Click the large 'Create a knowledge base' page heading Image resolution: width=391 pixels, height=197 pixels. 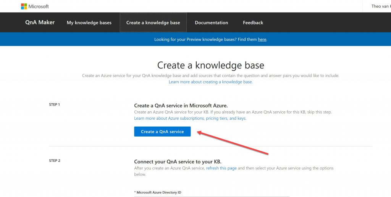[x=210, y=65]
